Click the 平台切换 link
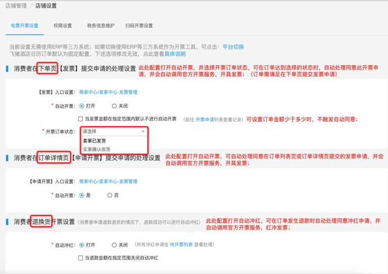388x274 pixels. pos(233,47)
